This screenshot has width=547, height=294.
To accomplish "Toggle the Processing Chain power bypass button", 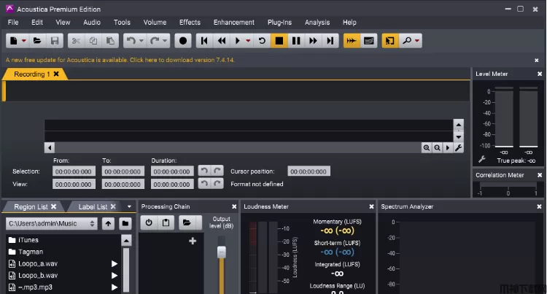I will coord(149,223).
